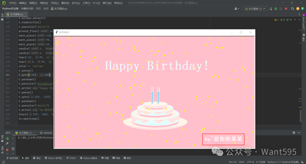Change file encoding UTF-8
Viewport: 306px width, 164px height.
[x=250, y=162]
